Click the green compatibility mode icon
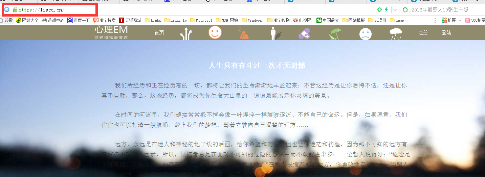 380,10
